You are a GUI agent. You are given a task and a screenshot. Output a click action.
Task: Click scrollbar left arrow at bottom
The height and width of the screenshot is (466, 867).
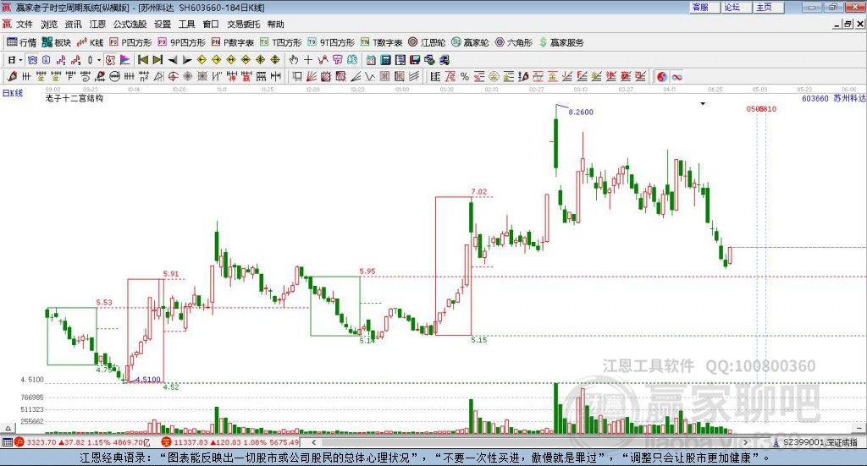(313, 442)
